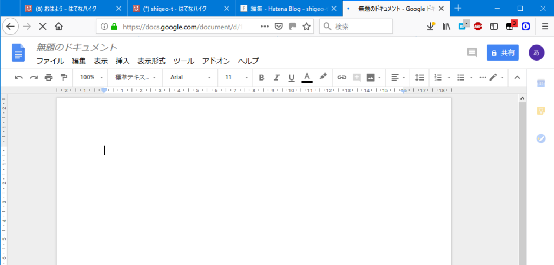Open Google Keep side panel icon
Viewport: 554px width, 265px height.
[541, 110]
